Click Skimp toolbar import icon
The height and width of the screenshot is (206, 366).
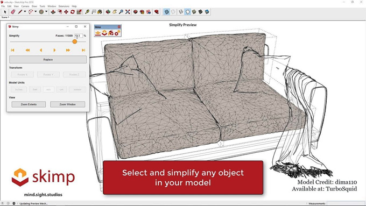pyautogui.click(x=98, y=33)
